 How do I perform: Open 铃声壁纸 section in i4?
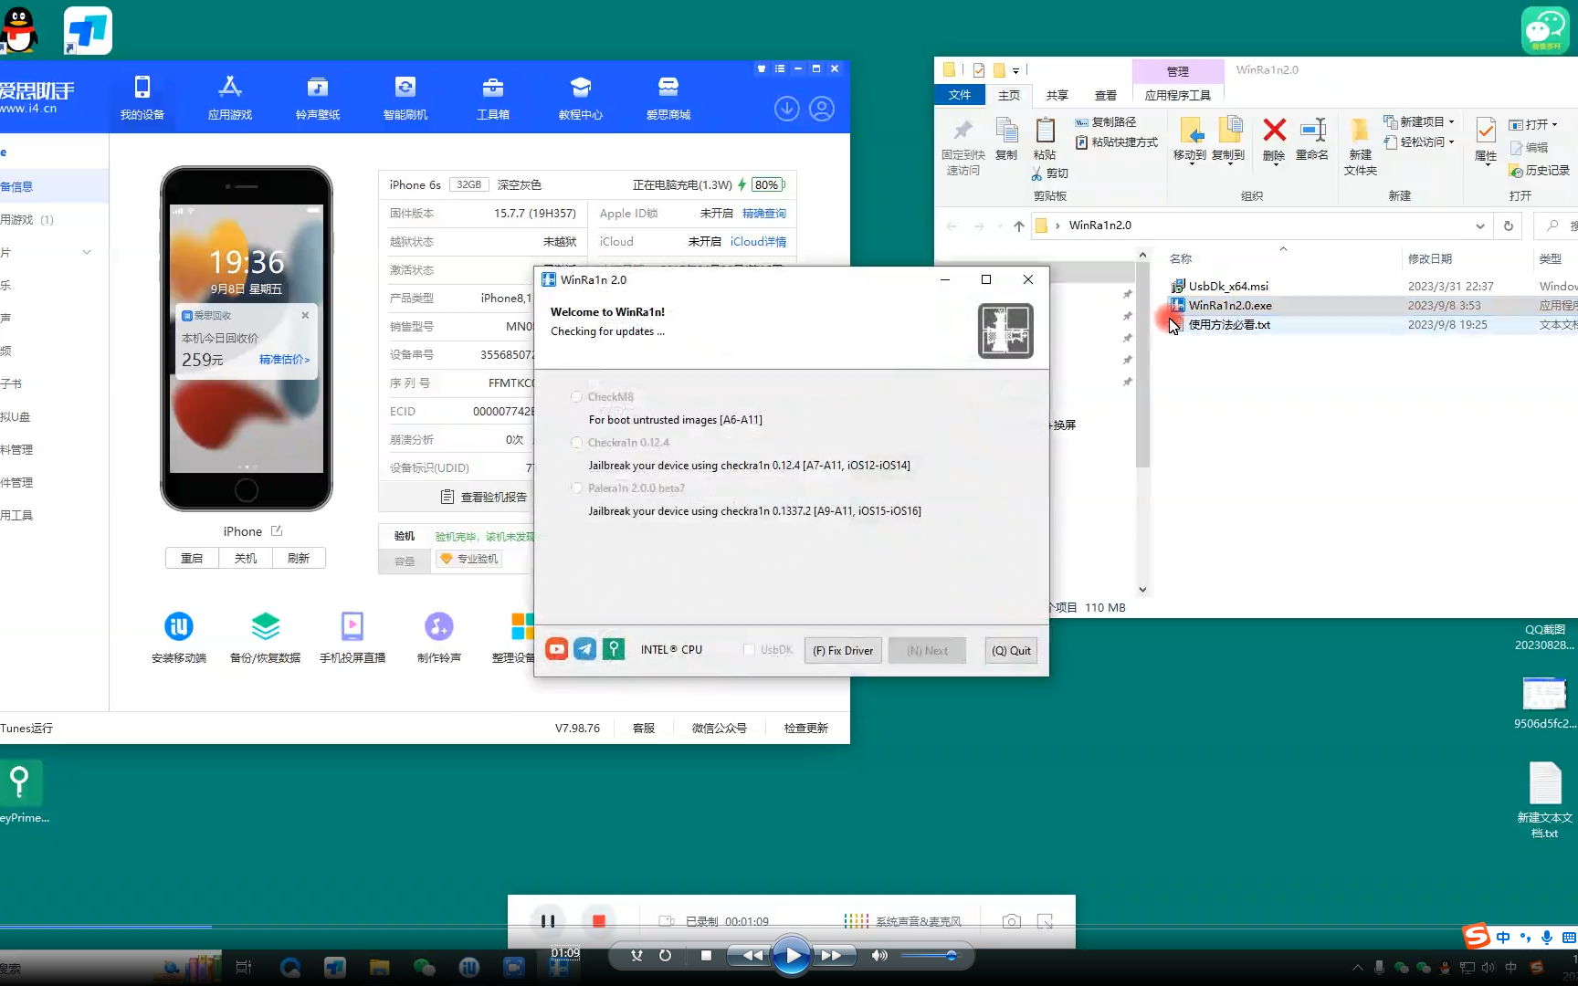(317, 98)
